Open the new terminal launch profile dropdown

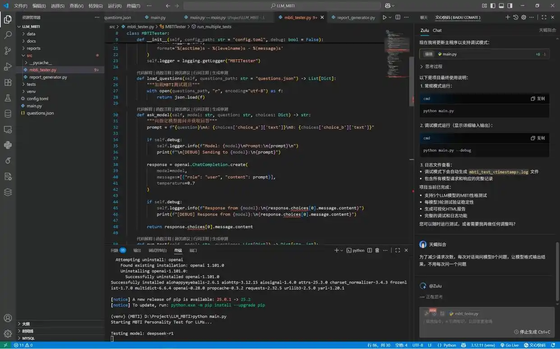pyautogui.click(x=342, y=251)
